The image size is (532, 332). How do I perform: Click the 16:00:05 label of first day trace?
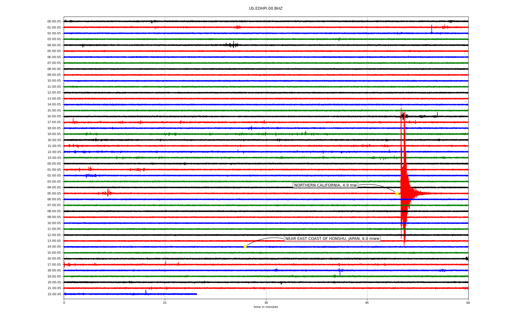click(x=54, y=116)
